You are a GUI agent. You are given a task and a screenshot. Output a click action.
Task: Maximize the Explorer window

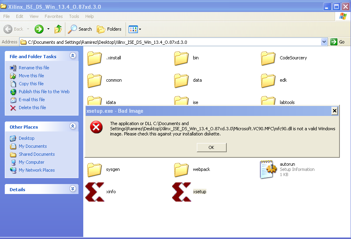(336, 7)
